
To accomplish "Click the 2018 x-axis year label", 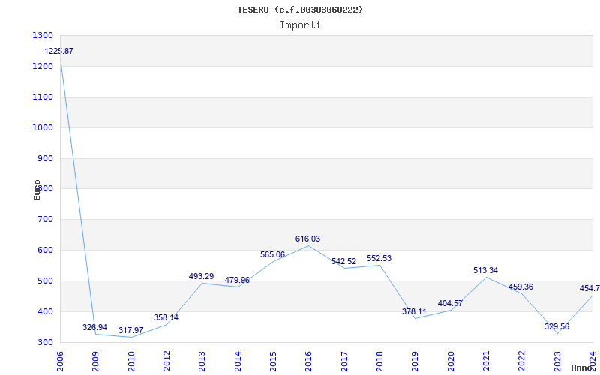I will (x=379, y=361).
